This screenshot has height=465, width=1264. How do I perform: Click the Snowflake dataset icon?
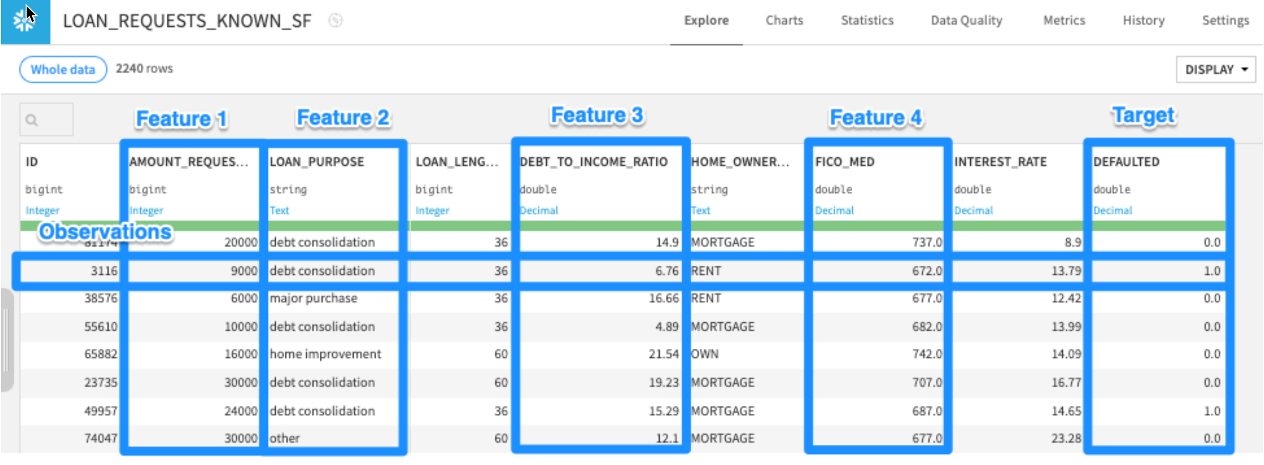tap(25, 21)
